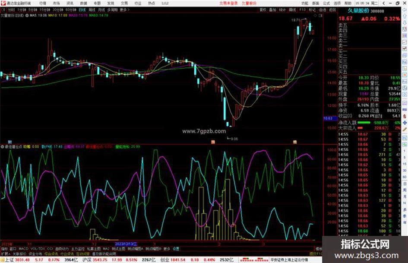Image resolution: width=408 pixels, height=263 pixels.
Task: Open the 窗口 dropdown at bottom
Action: pyautogui.click(x=13, y=249)
